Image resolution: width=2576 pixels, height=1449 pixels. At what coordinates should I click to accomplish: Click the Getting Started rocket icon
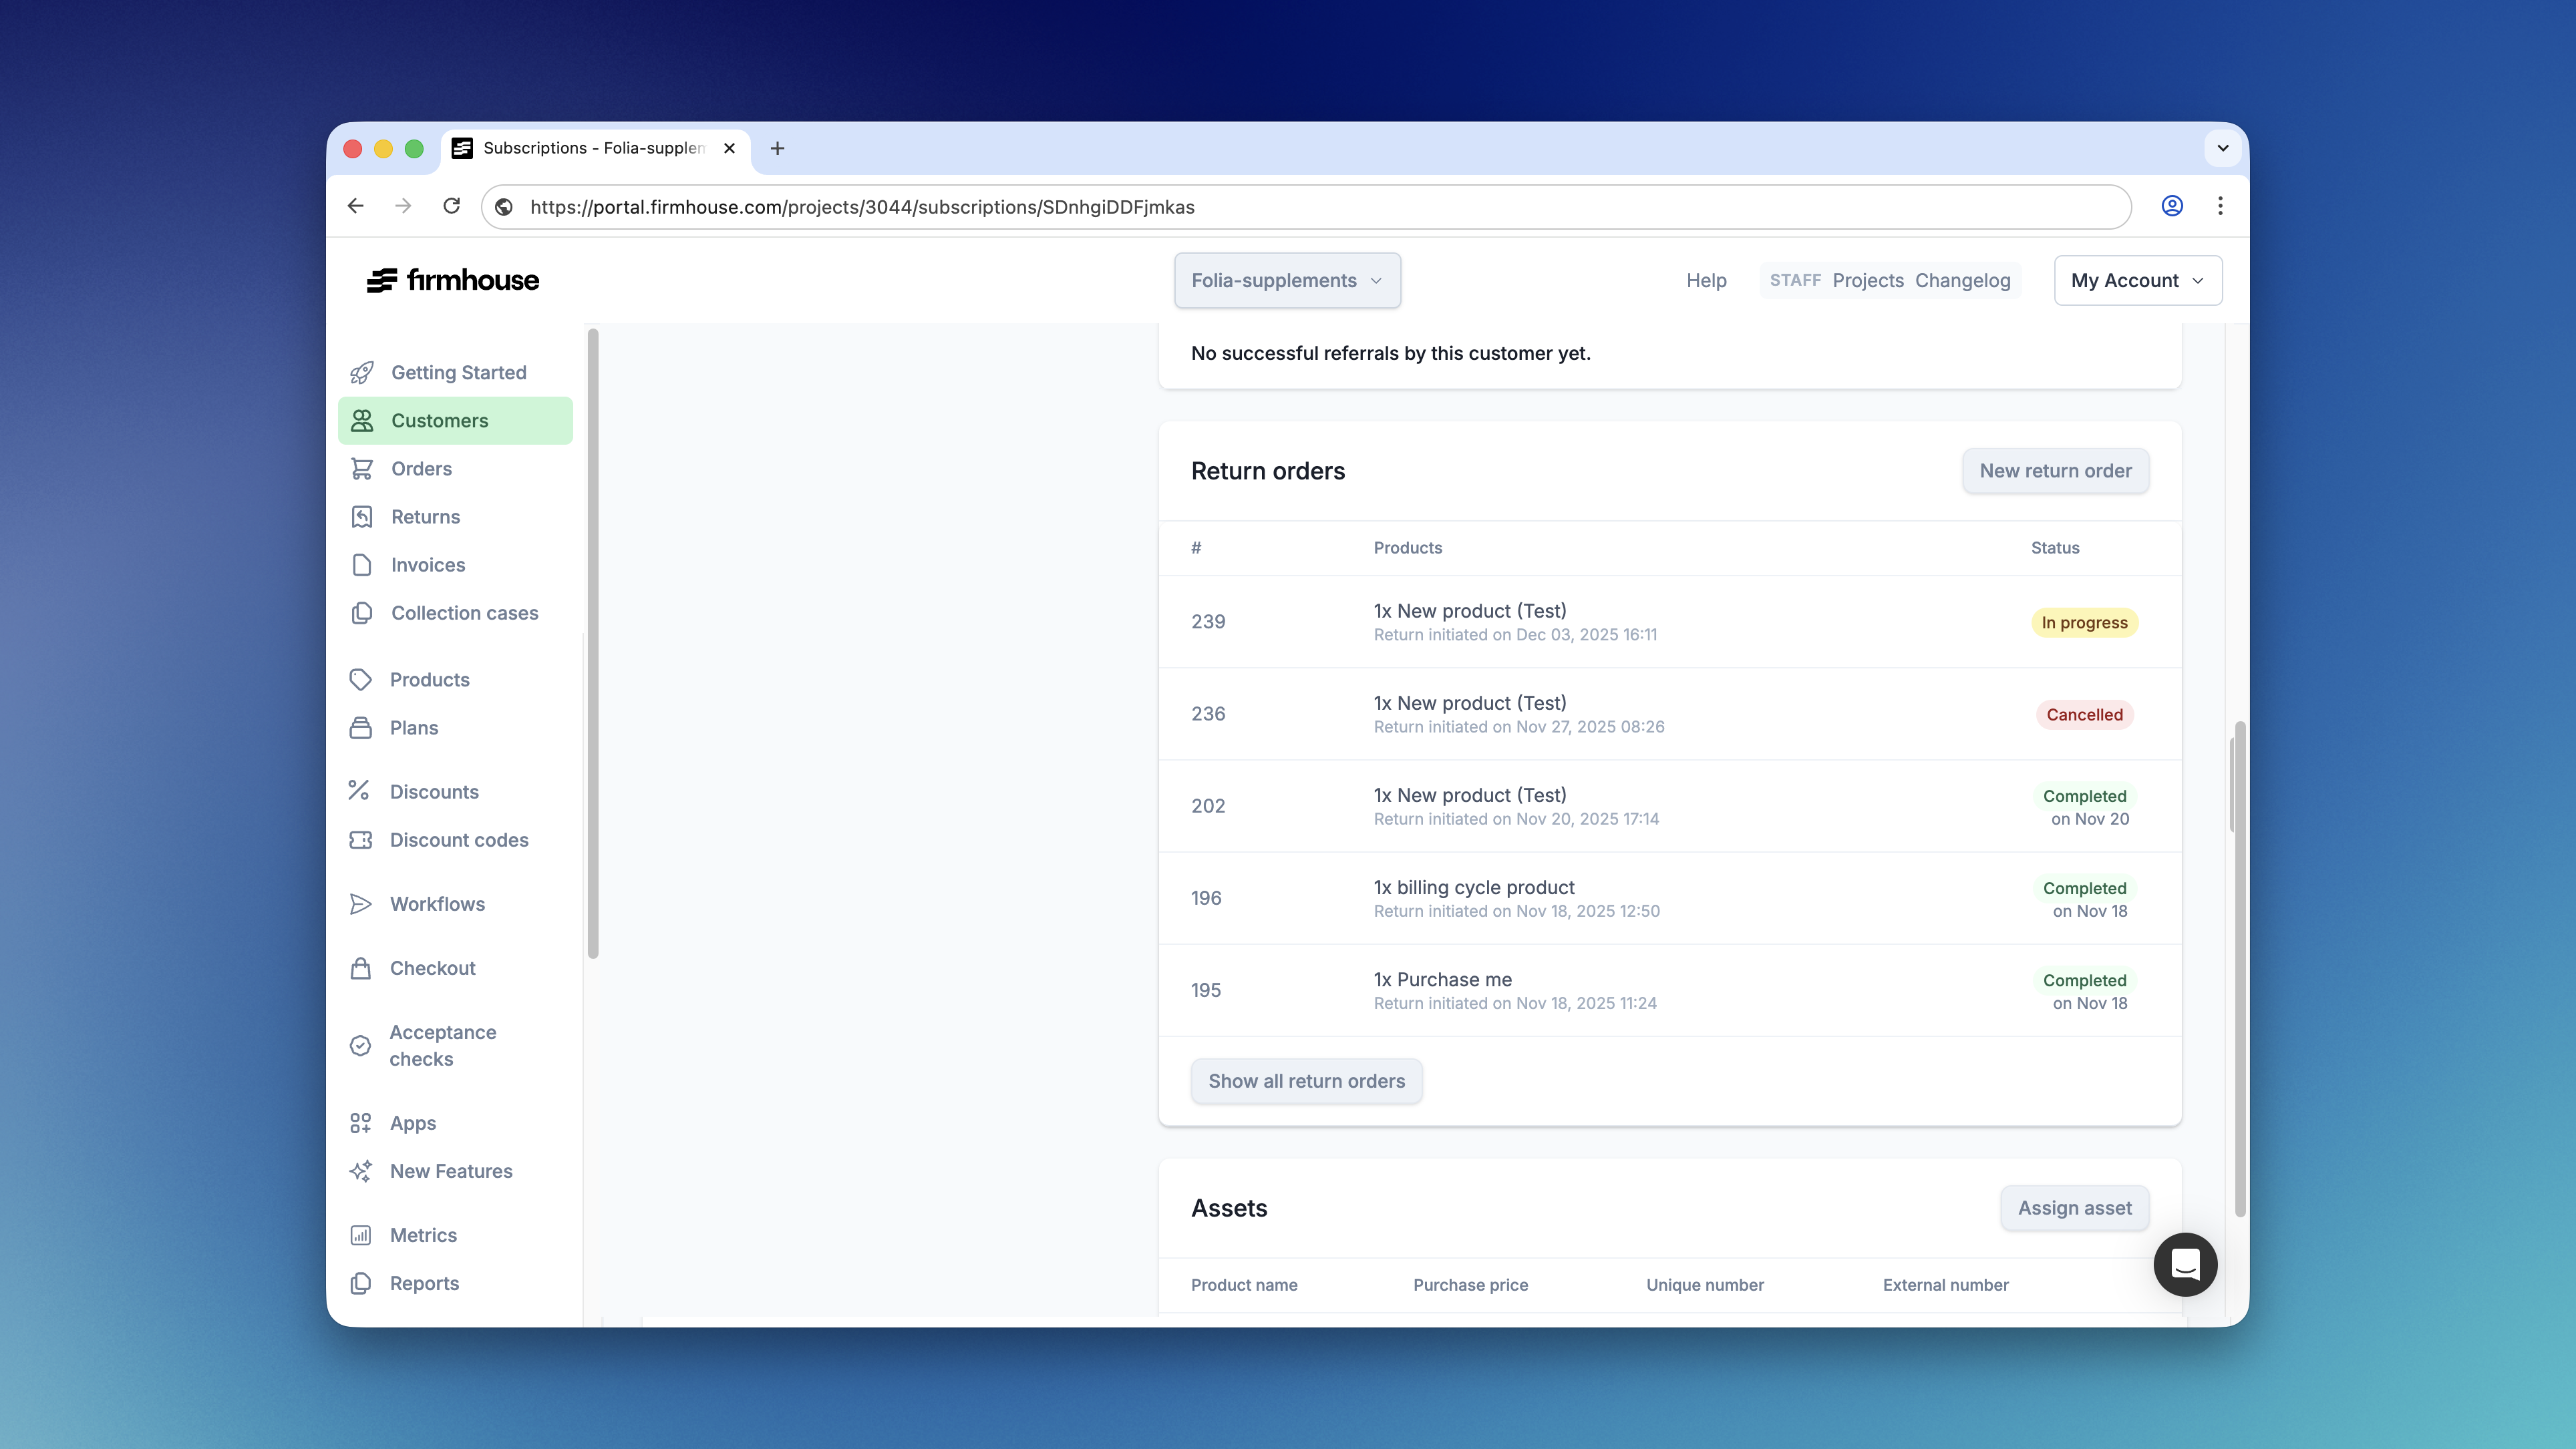click(x=362, y=373)
